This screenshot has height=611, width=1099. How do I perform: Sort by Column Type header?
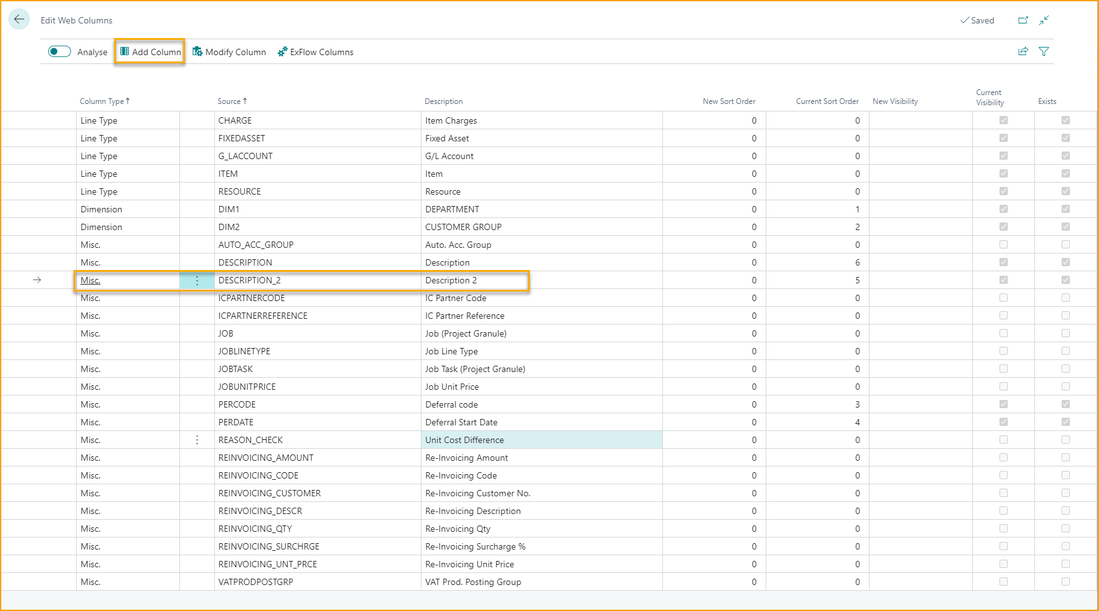(x=101, y=101)
